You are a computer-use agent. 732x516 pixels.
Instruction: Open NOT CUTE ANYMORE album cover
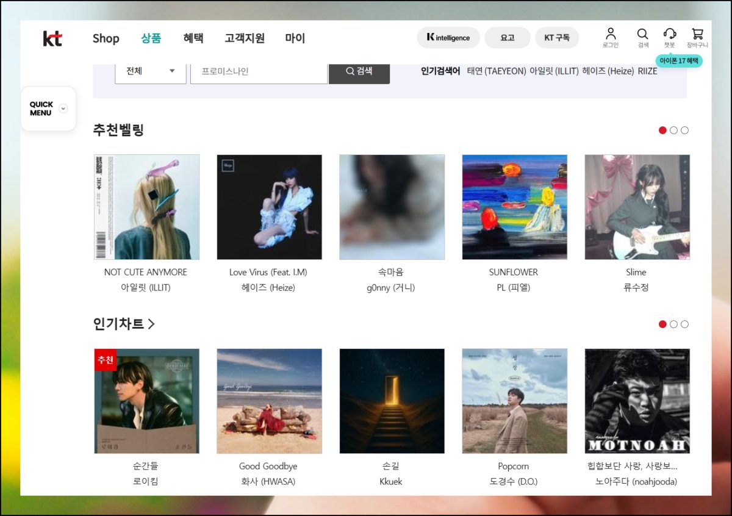coord(146,207)
